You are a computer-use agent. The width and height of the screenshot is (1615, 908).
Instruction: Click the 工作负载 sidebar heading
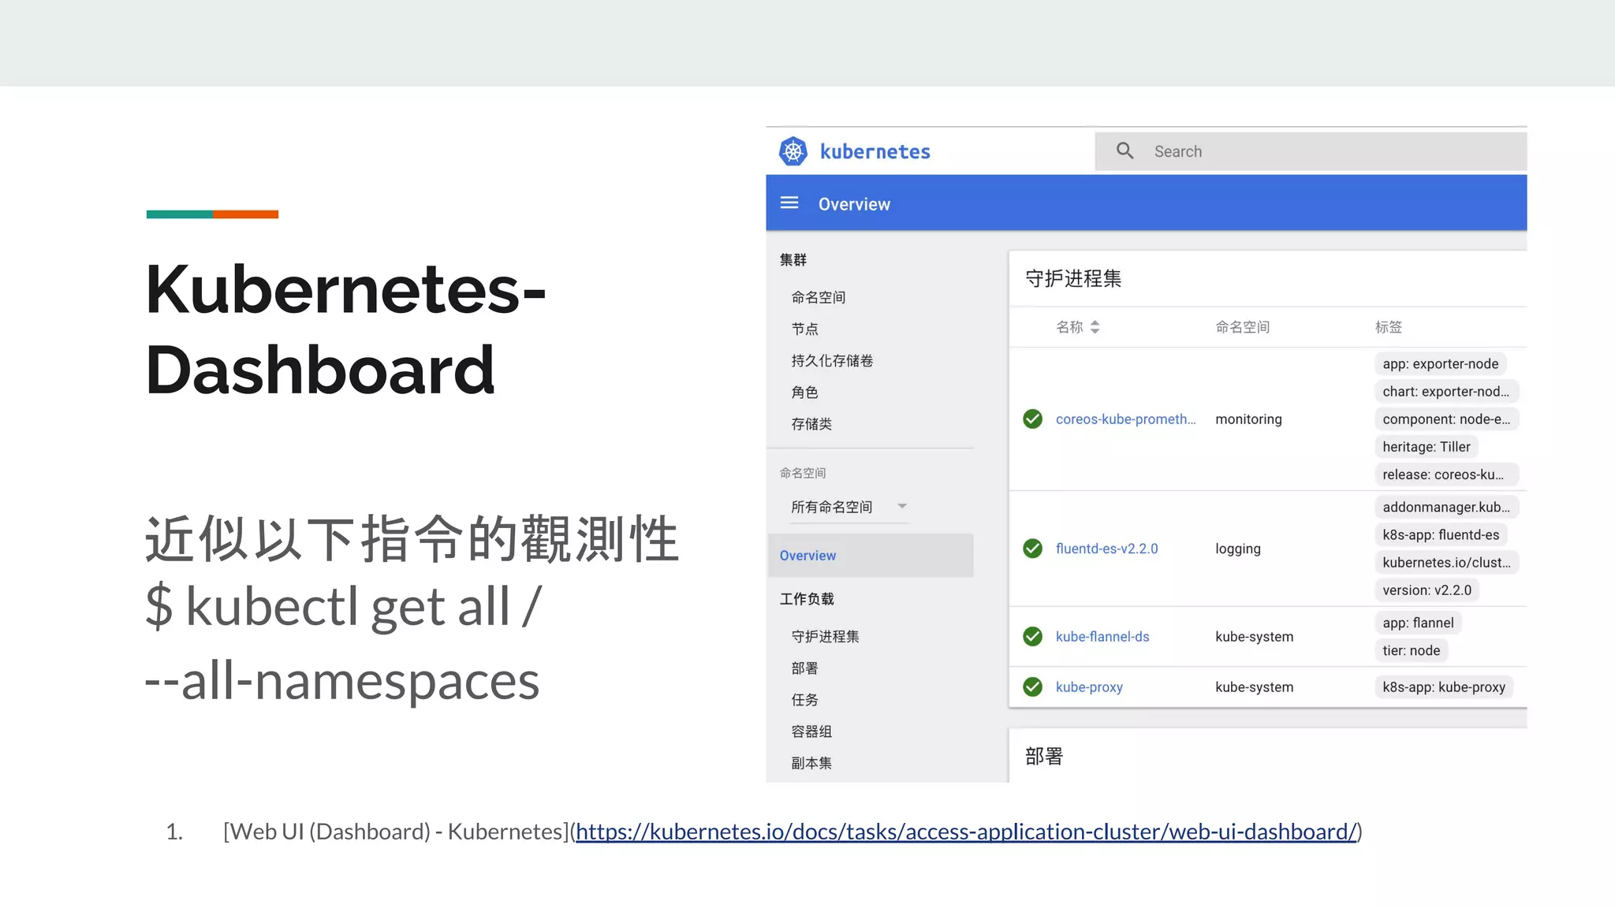[807, 599]
